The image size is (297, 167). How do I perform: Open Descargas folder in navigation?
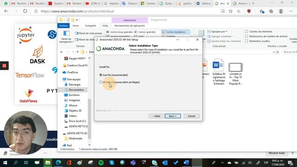tap(73, 84)
